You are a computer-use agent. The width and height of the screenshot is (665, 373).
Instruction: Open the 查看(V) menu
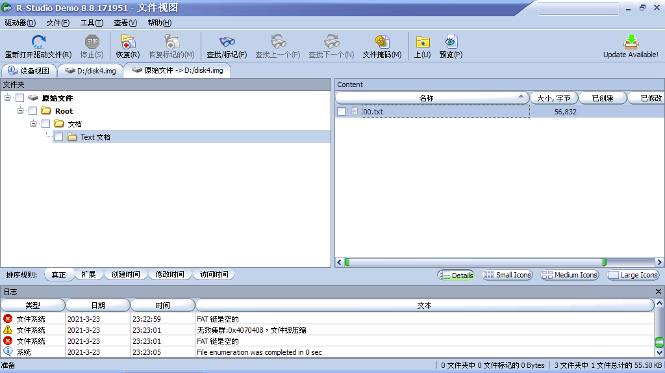pos(125,23)
